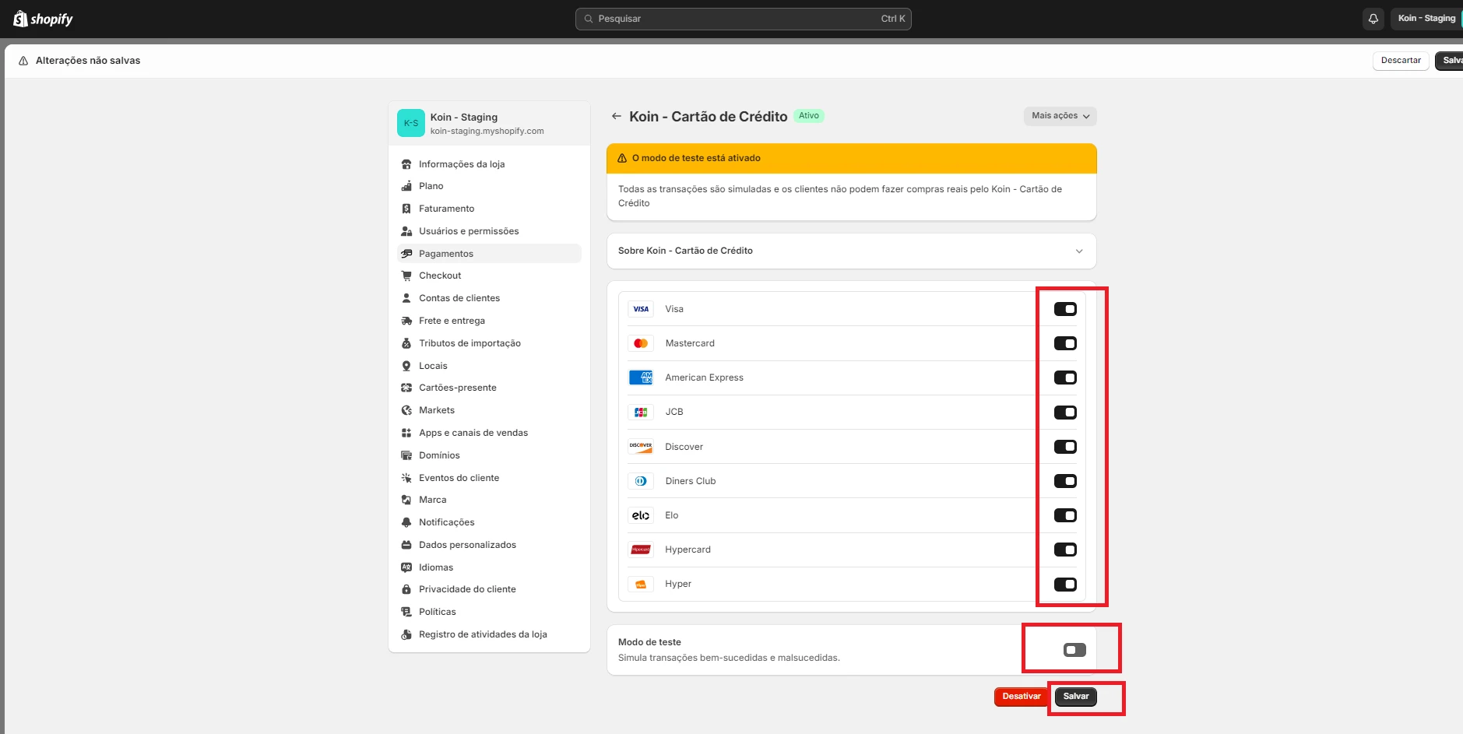Click the Mastercard logo
The image size is (1463, 734).
pos(641,343)
